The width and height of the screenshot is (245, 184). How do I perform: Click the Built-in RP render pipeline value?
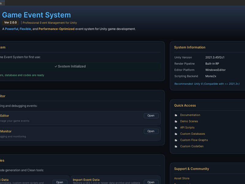[x=212, y=64]
